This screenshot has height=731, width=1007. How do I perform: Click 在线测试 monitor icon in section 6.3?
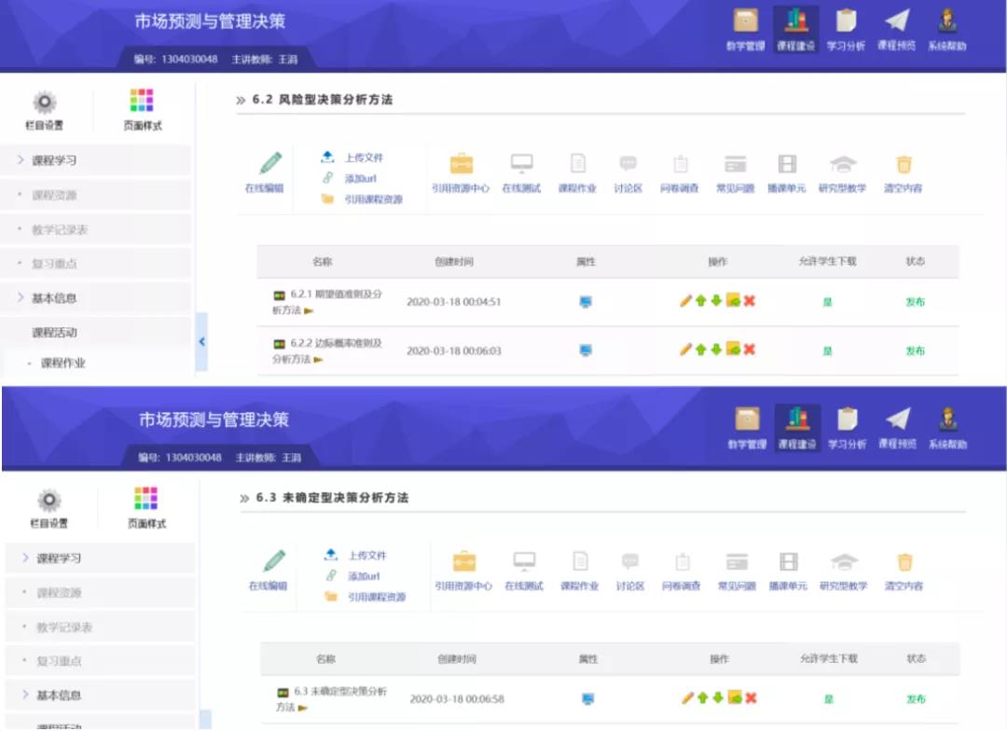coord(524,562)
